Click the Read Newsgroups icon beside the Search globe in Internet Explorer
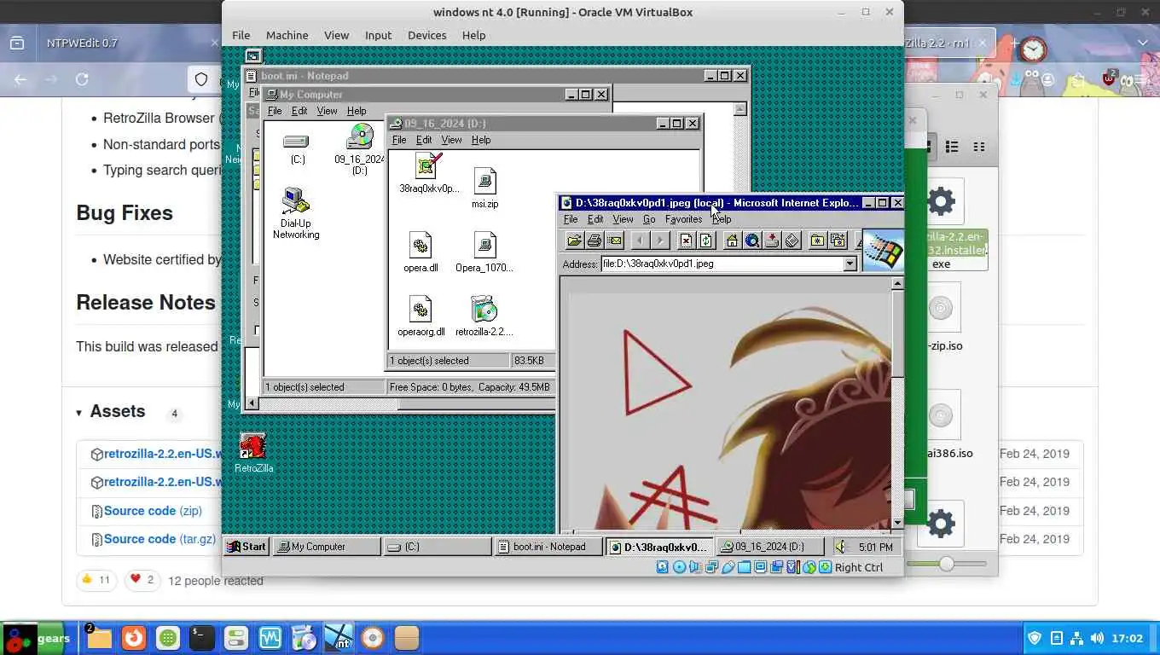The width and height of the screenshot is (1160, 655). [772, 241]
